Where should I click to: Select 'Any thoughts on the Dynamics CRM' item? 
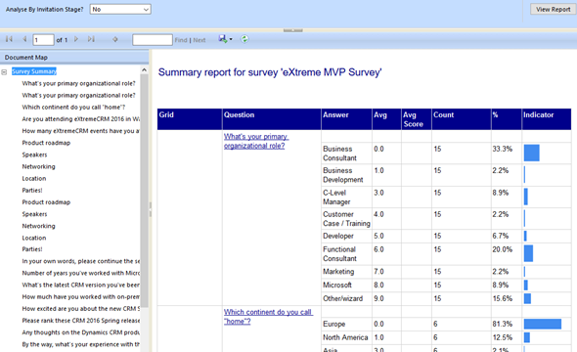pos(80,332)
